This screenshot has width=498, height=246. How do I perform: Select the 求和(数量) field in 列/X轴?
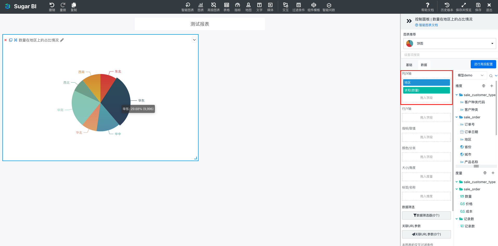click(426, 90)
